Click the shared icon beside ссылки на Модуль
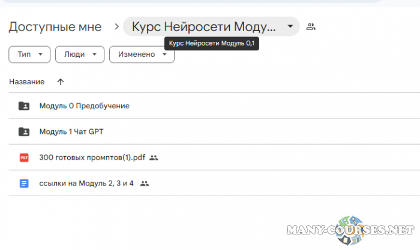 144,183
